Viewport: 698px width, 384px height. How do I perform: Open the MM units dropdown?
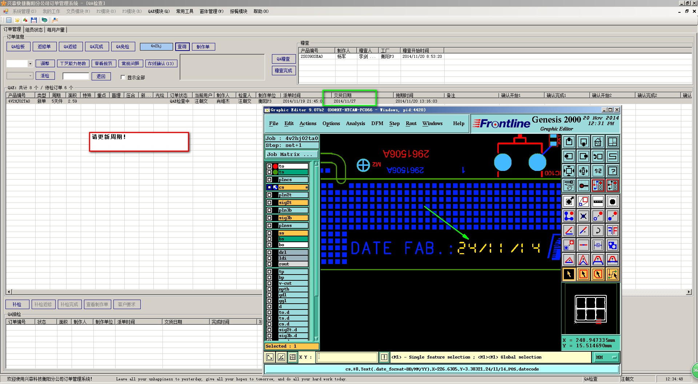point(606,357)
